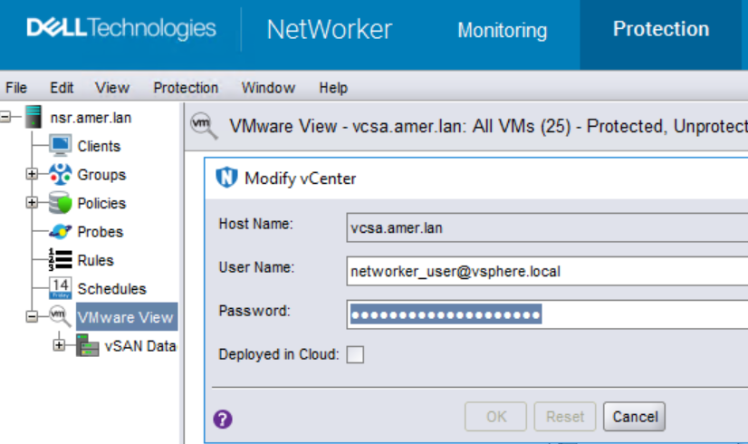
Task: Click the Dell Technologies logo
Action: coord(121,28)
